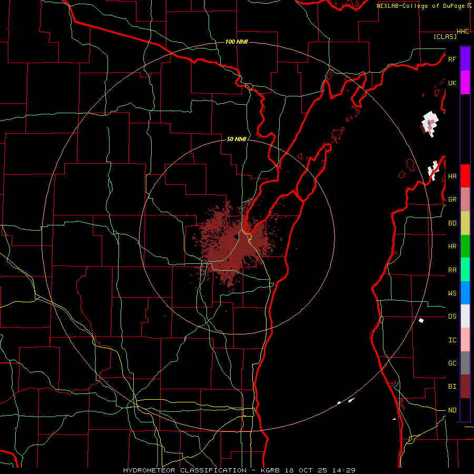
Task: Click the 'HYDROMETEOR CLASSIFICATION' title text
Action: click(185, 470)
